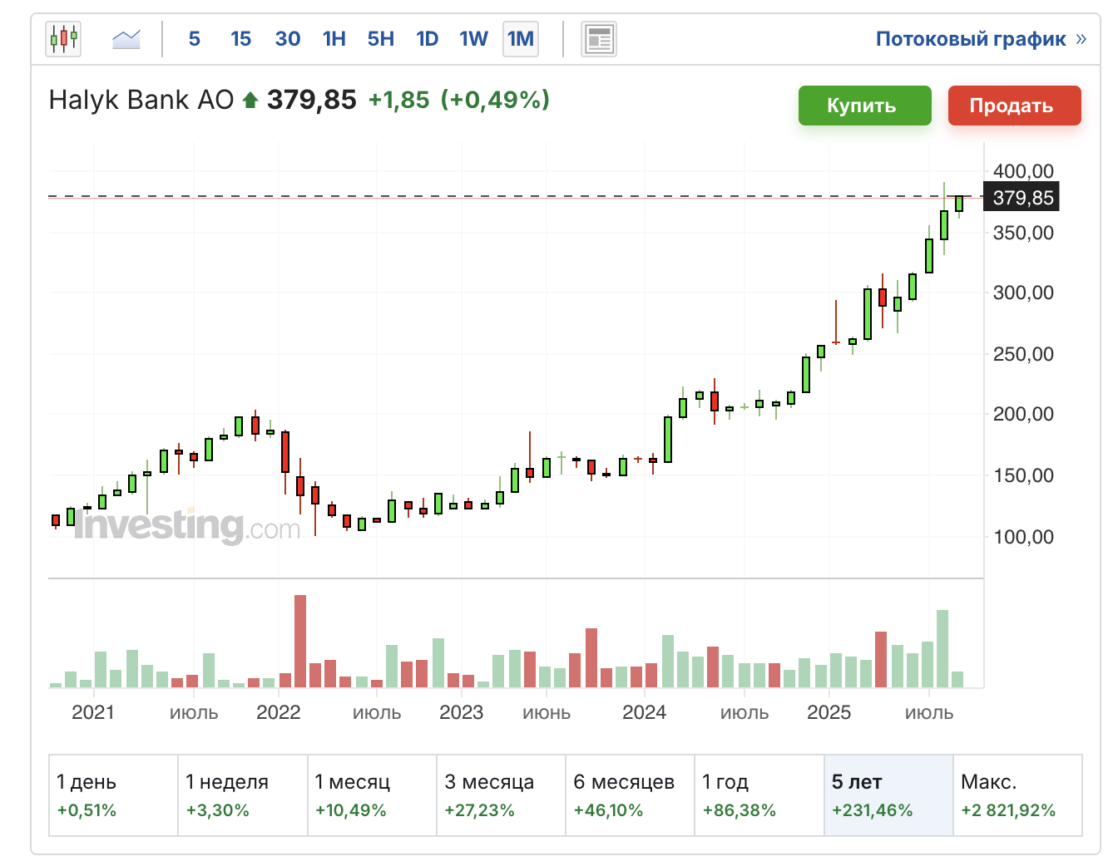This screenshot has height=866, width=1118.
Task: Switch chart to 1D interval
Action: tap(428, 39)
